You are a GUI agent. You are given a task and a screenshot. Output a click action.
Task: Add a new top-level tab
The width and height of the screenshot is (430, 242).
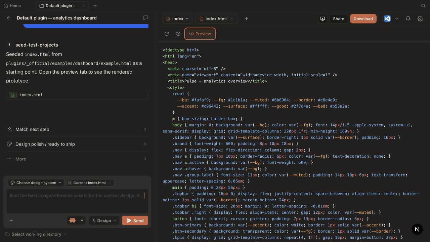95,6
